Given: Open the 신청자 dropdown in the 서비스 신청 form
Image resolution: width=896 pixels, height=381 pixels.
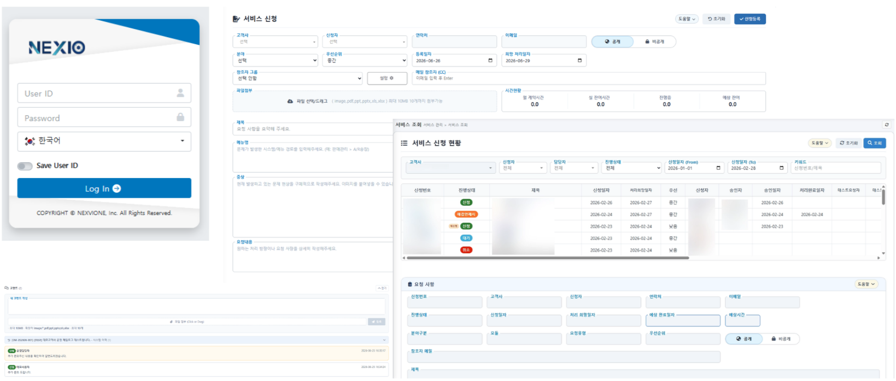Looking at the screenshot, I should tap(365, 41).
